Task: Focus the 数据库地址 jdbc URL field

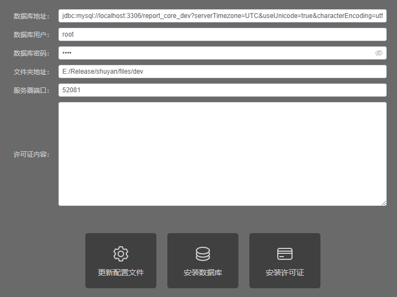Action: pyautogui.click(x=223, y=16)
